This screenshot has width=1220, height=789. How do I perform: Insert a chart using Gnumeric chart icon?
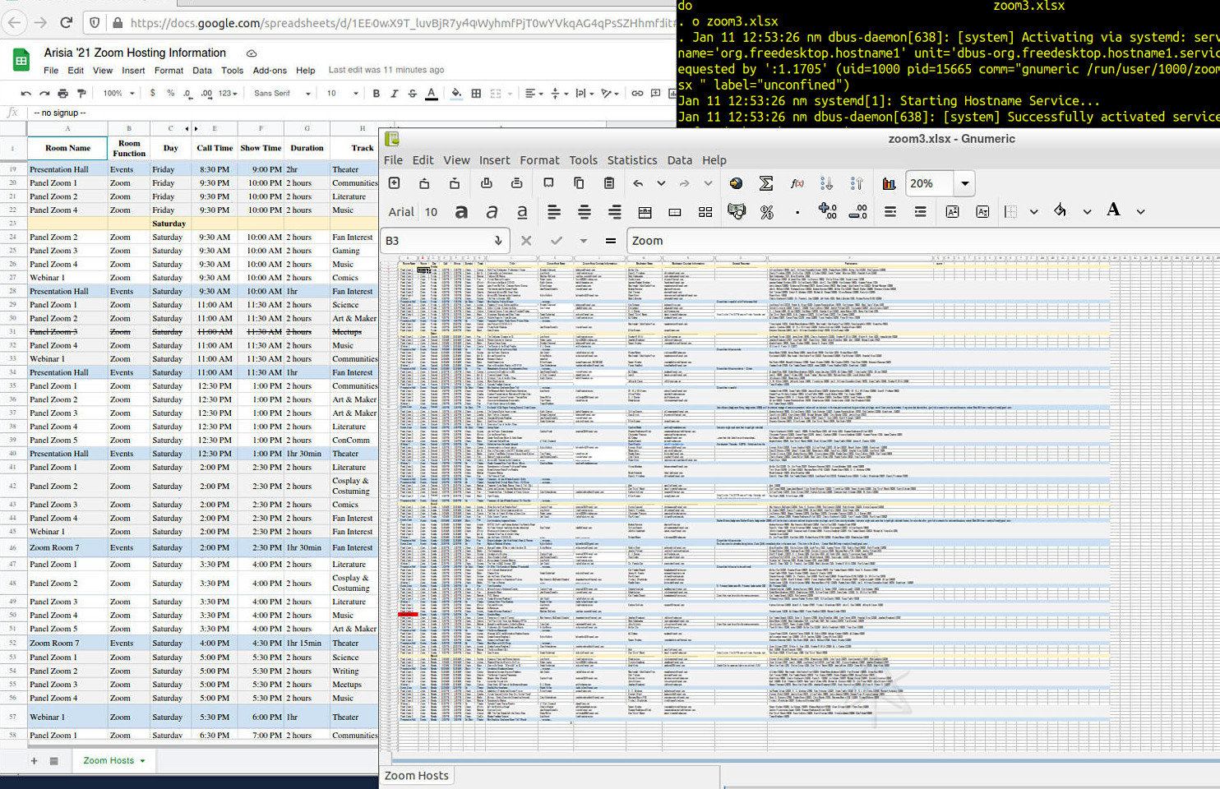click(x=889, y=183)
